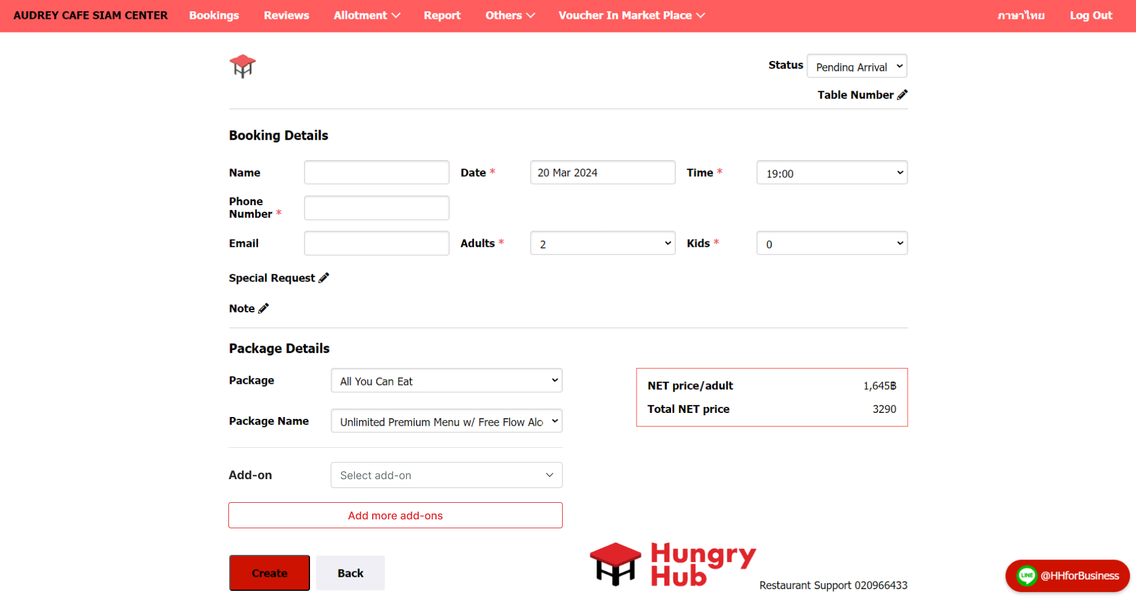Expand the Allotment menu
Image resolution: width=1136 pixels, height=601 pixels.
click(x=366, y=15)
